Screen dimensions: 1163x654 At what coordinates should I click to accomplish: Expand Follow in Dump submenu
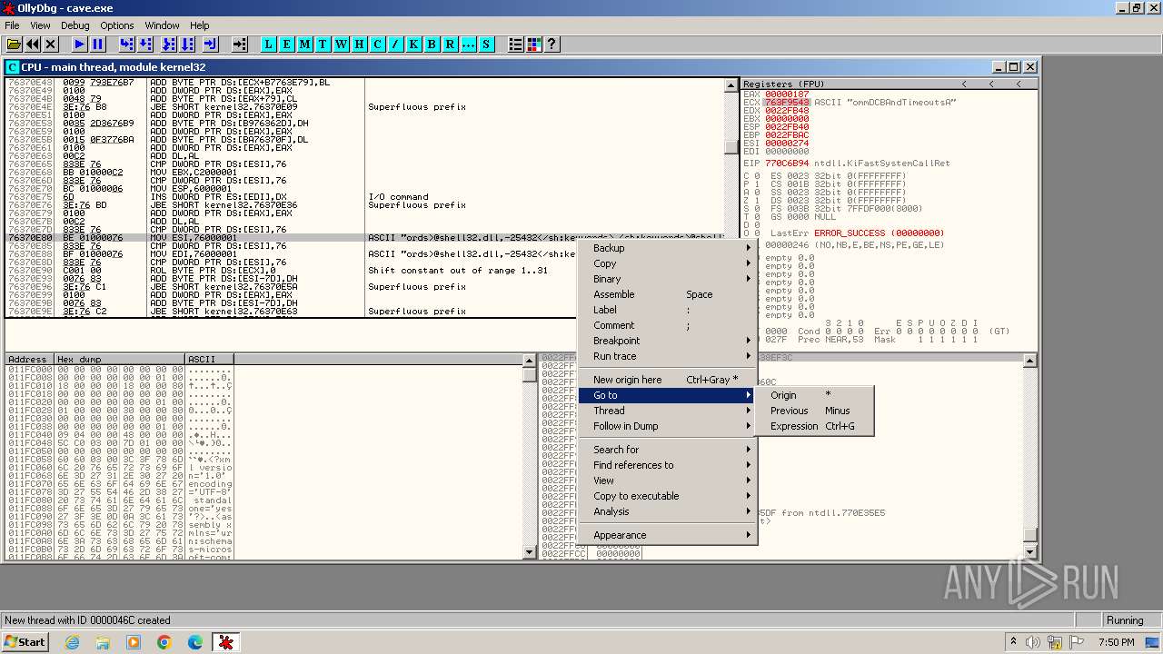(x=668, y=426)
